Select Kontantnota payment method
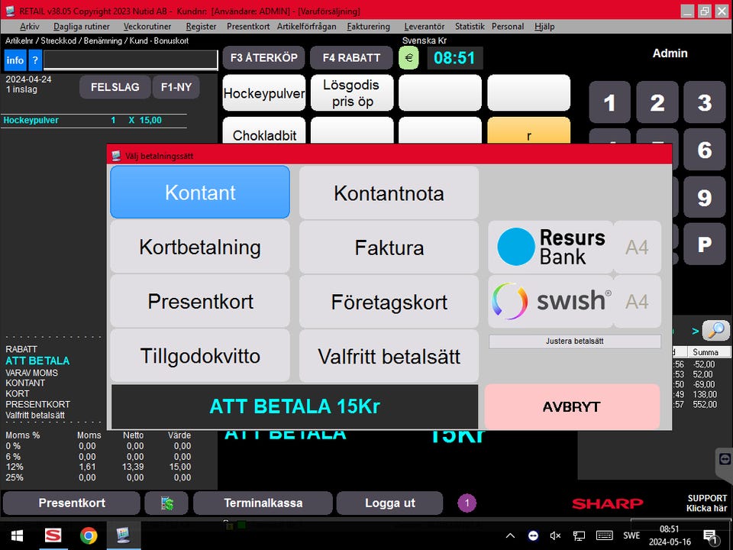 coord(389,192)
